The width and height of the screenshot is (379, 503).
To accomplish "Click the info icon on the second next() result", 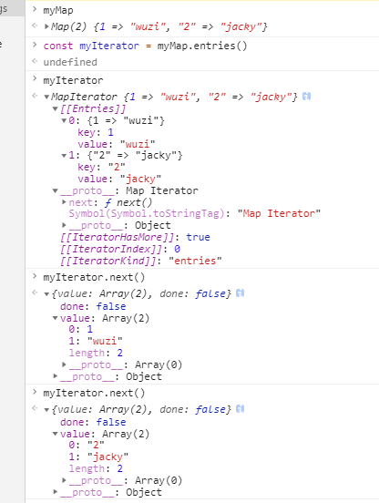I will coord(240,409).
